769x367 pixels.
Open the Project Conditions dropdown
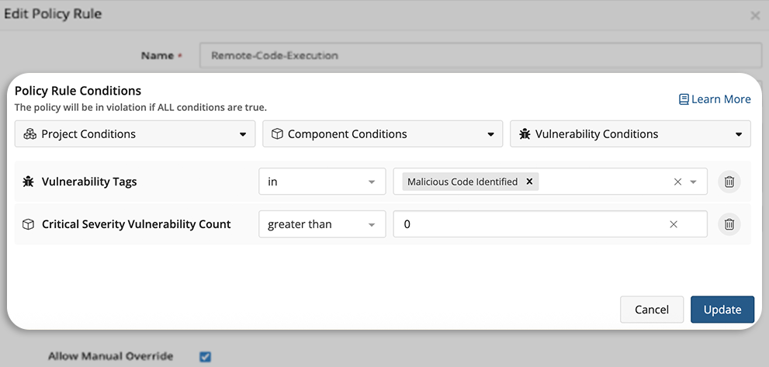point(135,133)
